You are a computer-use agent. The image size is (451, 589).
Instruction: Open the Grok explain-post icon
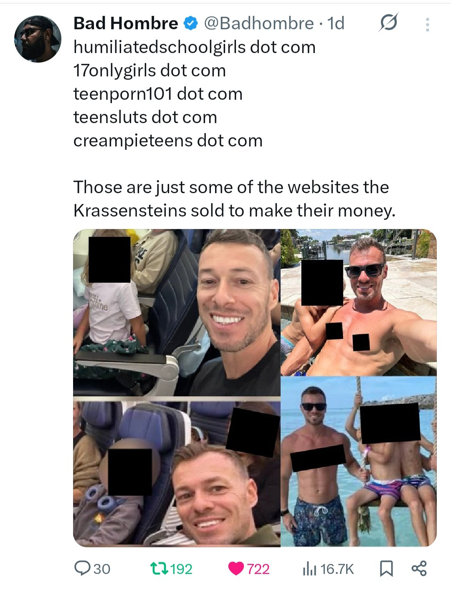388,23
